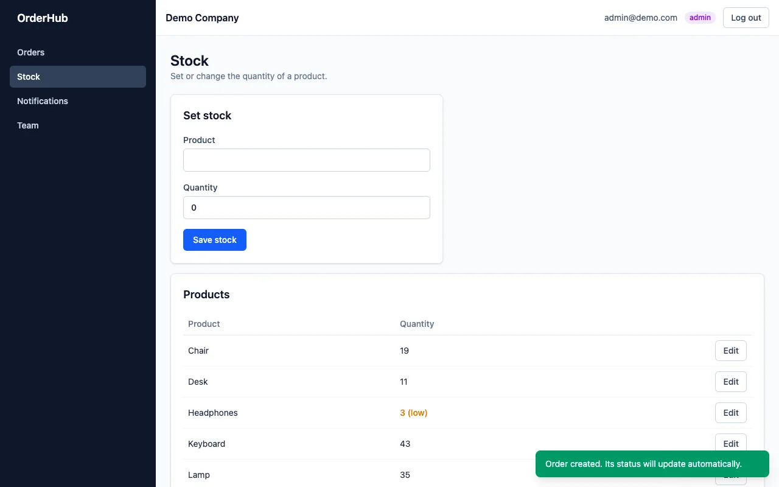Screen dimensions: 779x487
Task: Click the Stock page heading
Action: [189, 61]
